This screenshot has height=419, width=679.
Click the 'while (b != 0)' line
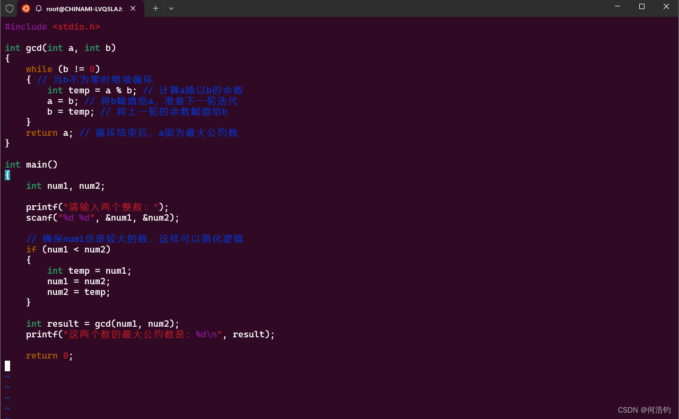click(63, 69)
